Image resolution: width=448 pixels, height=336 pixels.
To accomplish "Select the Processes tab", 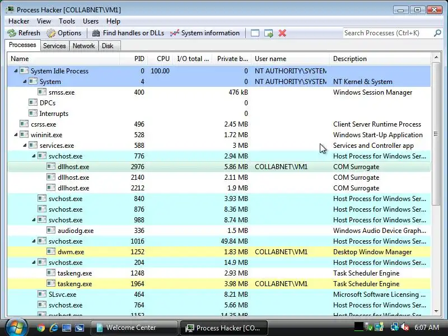I will [x=22, y=45].
